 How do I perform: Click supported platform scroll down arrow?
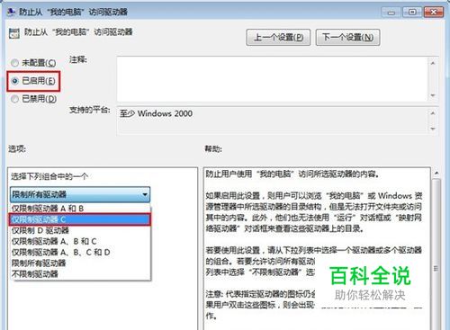(433, 129)
